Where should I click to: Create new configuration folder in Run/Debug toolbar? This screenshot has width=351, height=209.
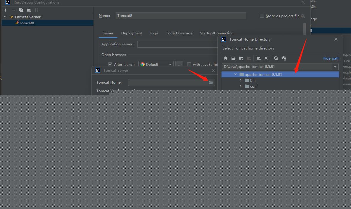pyautogui.click(x=29, y=10)
